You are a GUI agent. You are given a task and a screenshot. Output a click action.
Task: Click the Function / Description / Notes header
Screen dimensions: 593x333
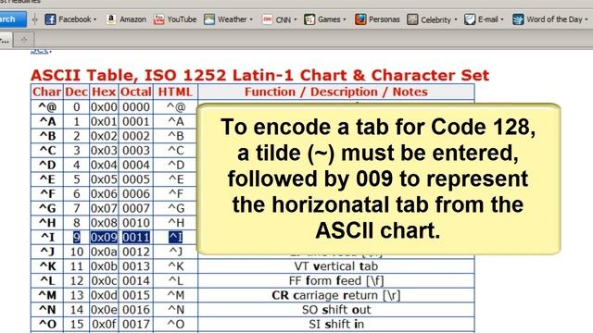pos(336,92)
